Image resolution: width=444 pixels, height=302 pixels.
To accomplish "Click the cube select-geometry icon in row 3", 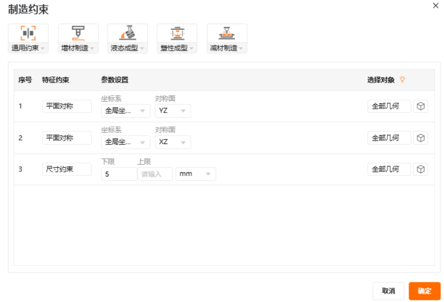I will click(x=421, y=169).
